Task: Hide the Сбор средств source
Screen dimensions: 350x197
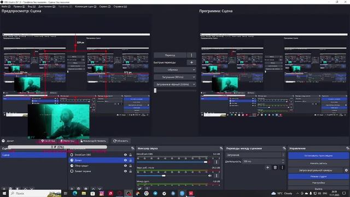Action: point(125,166)
